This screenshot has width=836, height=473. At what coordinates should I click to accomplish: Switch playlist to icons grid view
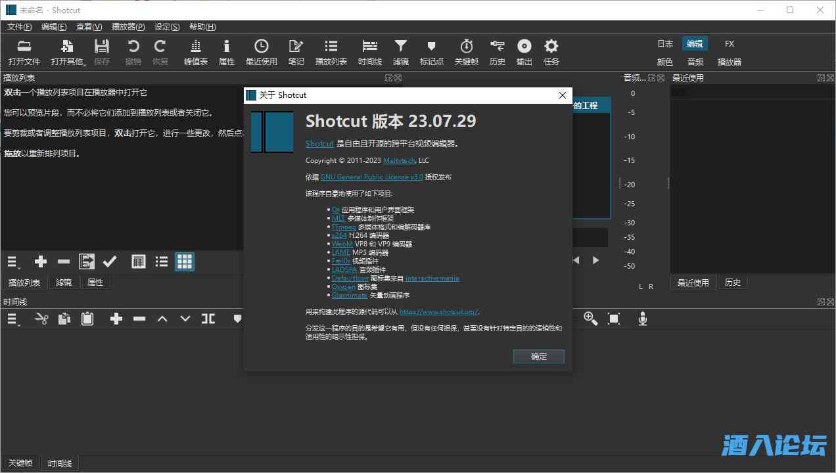(x=185, y=261)
